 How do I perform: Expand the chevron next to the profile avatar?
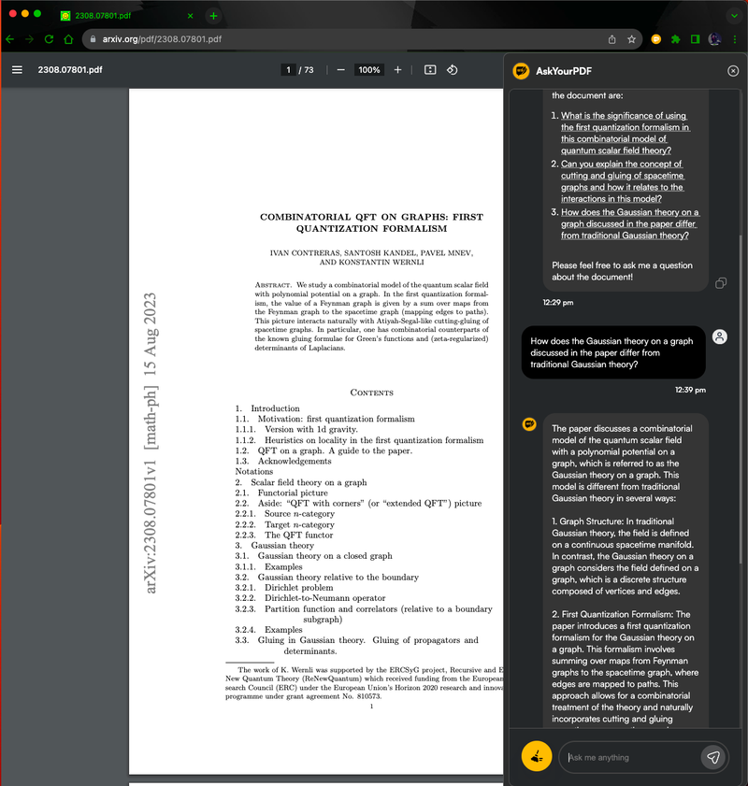pyautogui.click(x=733, y=15)
